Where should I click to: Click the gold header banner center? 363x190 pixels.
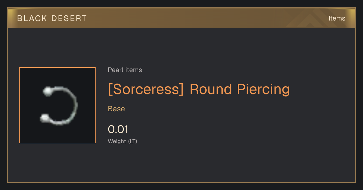pos(181,18)
